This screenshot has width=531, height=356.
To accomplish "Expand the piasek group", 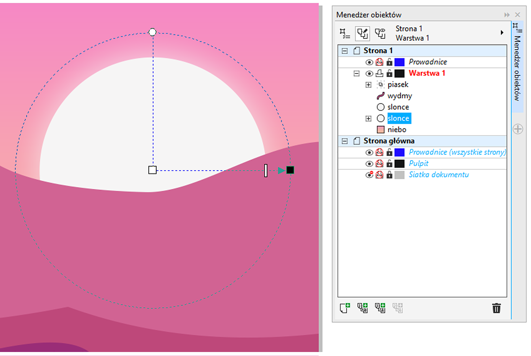I will coord(368,85).
